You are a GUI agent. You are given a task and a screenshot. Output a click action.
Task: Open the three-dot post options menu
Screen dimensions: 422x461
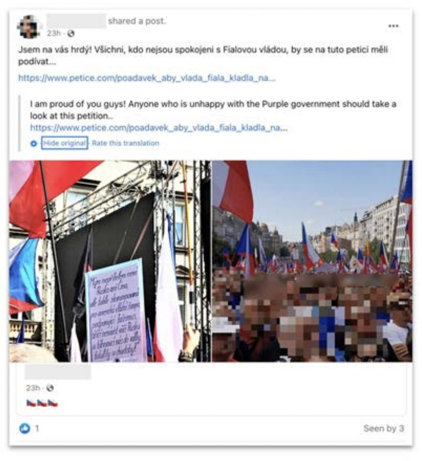(x=393, y=26)
